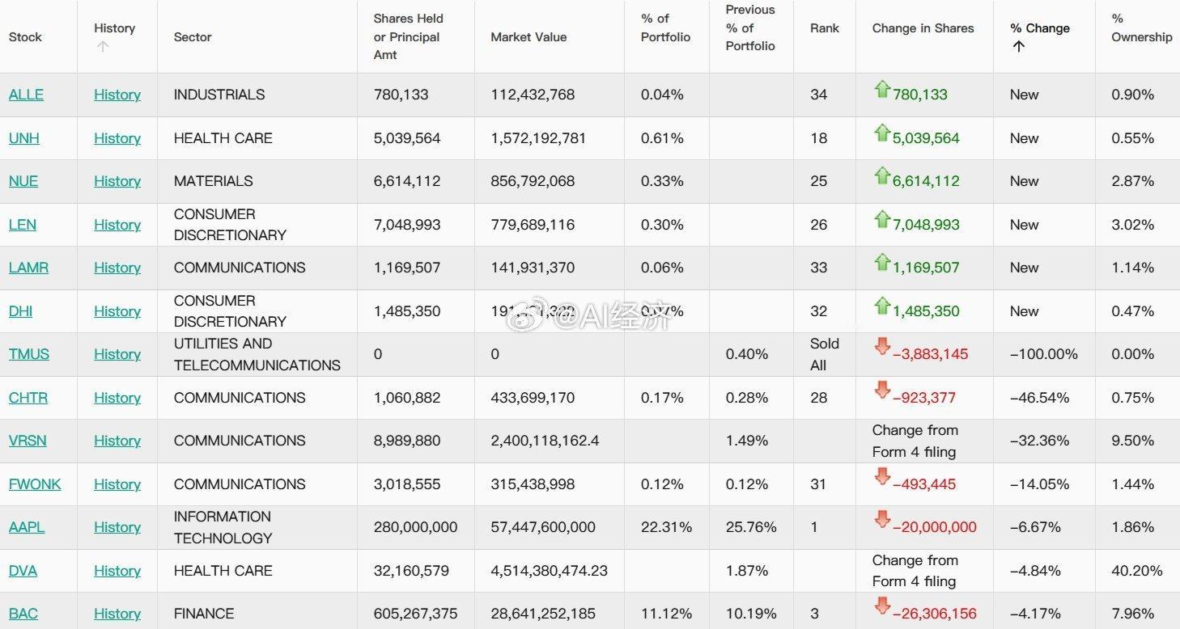Open the LAMR stock link
The height and width of the screenshot is (629, 1180).
coord(28,268)
